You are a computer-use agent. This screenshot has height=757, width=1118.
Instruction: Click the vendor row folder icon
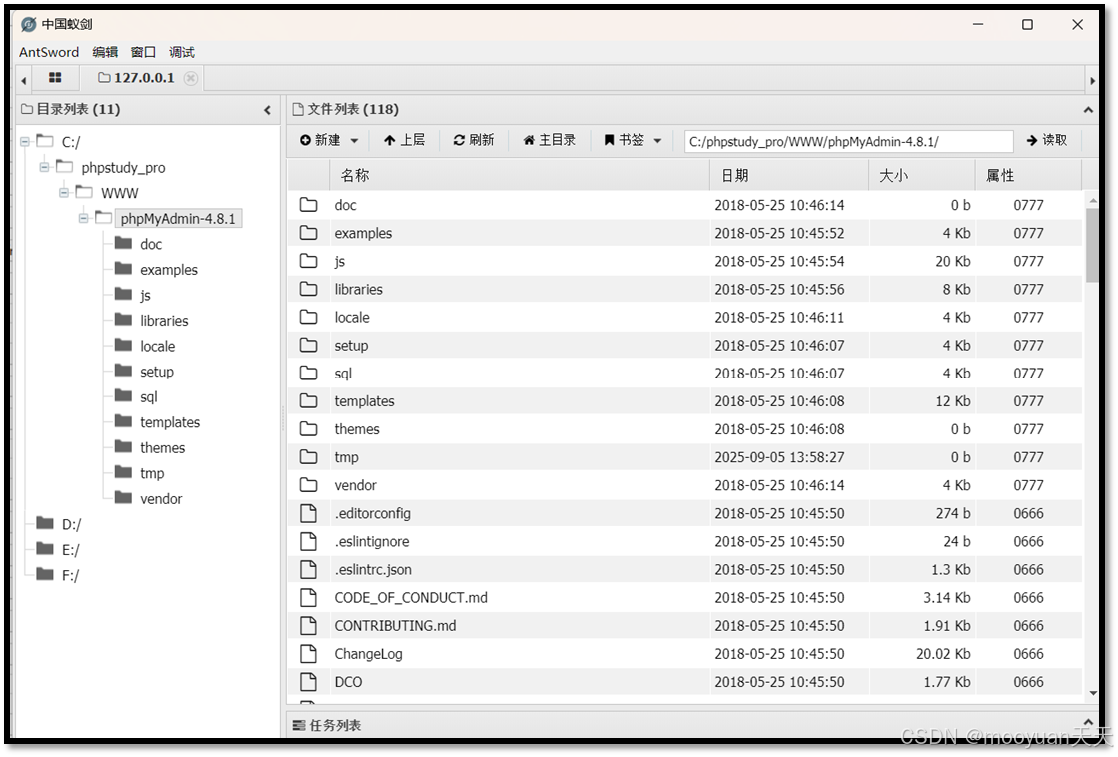308,485
